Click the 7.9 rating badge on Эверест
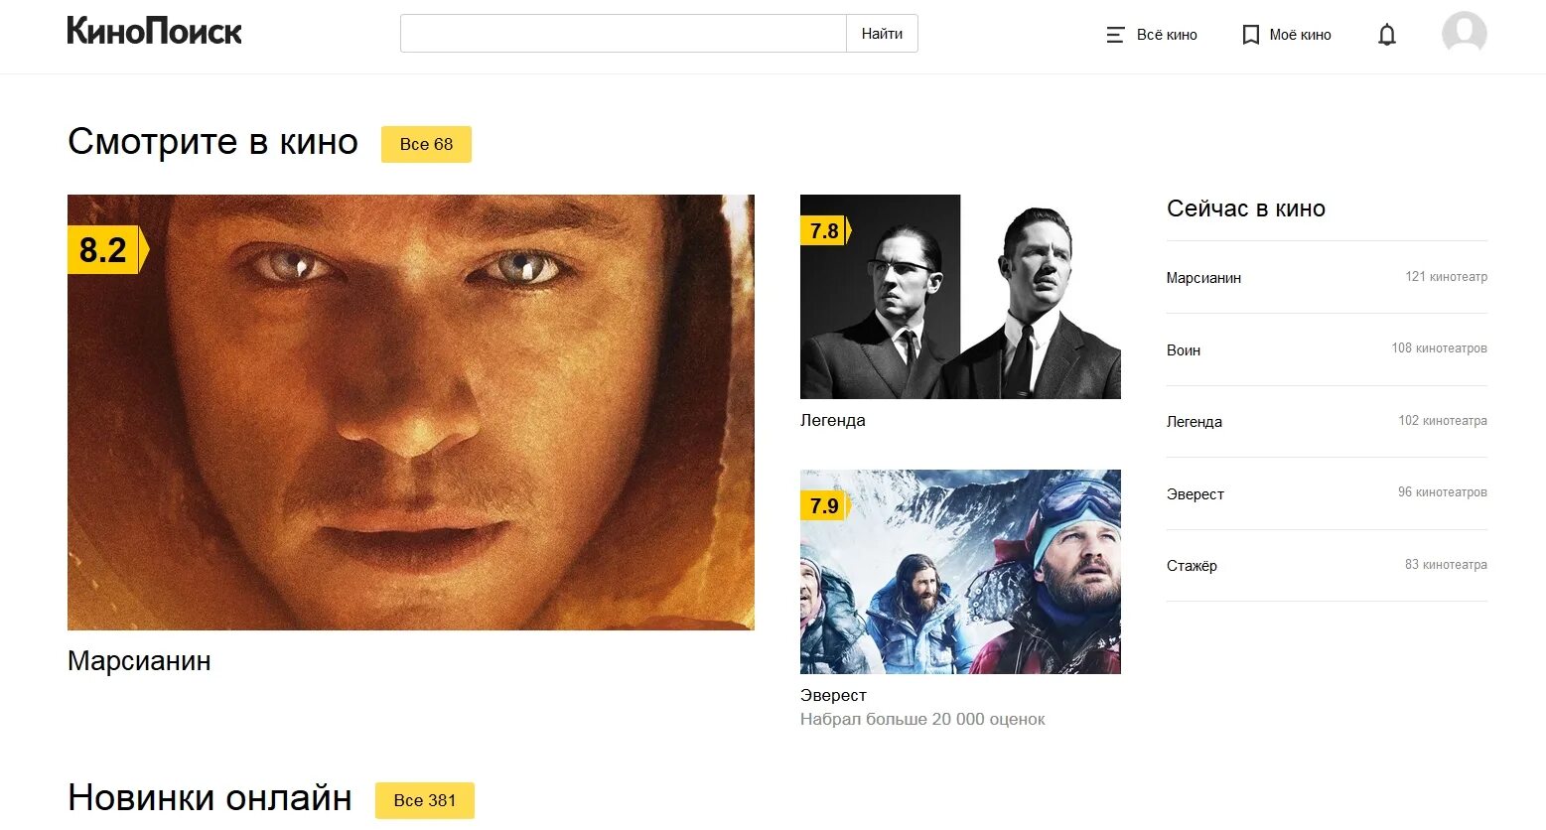 tap(825, 505)
